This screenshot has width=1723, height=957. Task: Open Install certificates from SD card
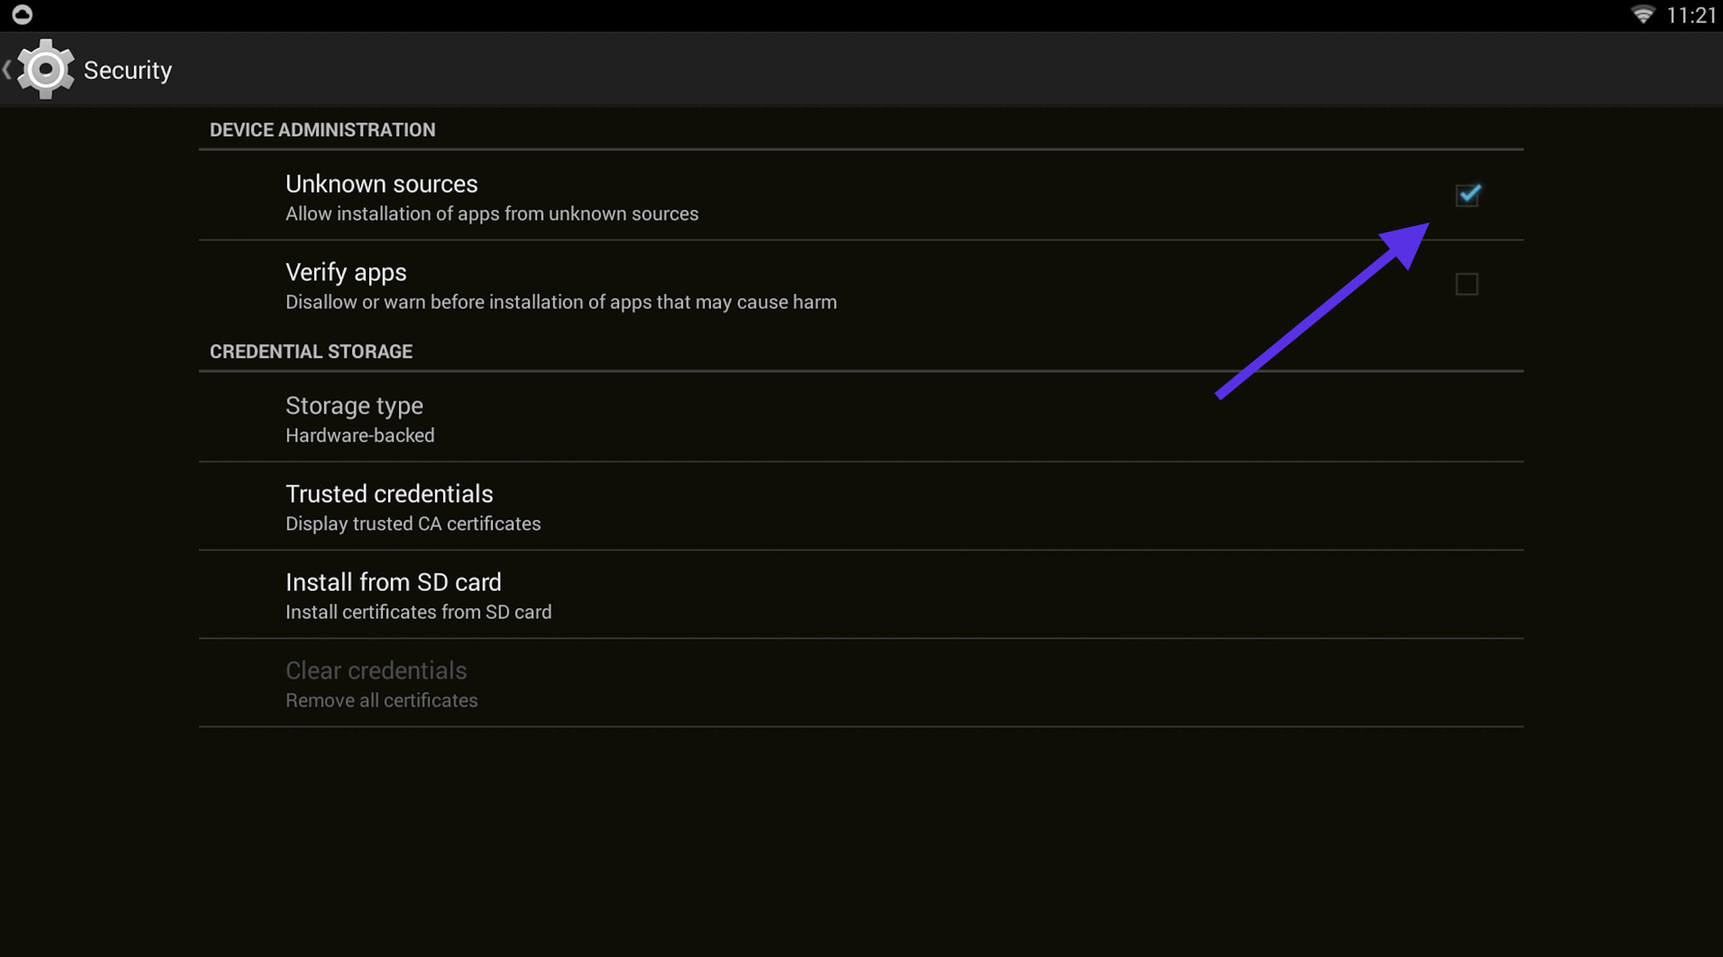point(418,611)
